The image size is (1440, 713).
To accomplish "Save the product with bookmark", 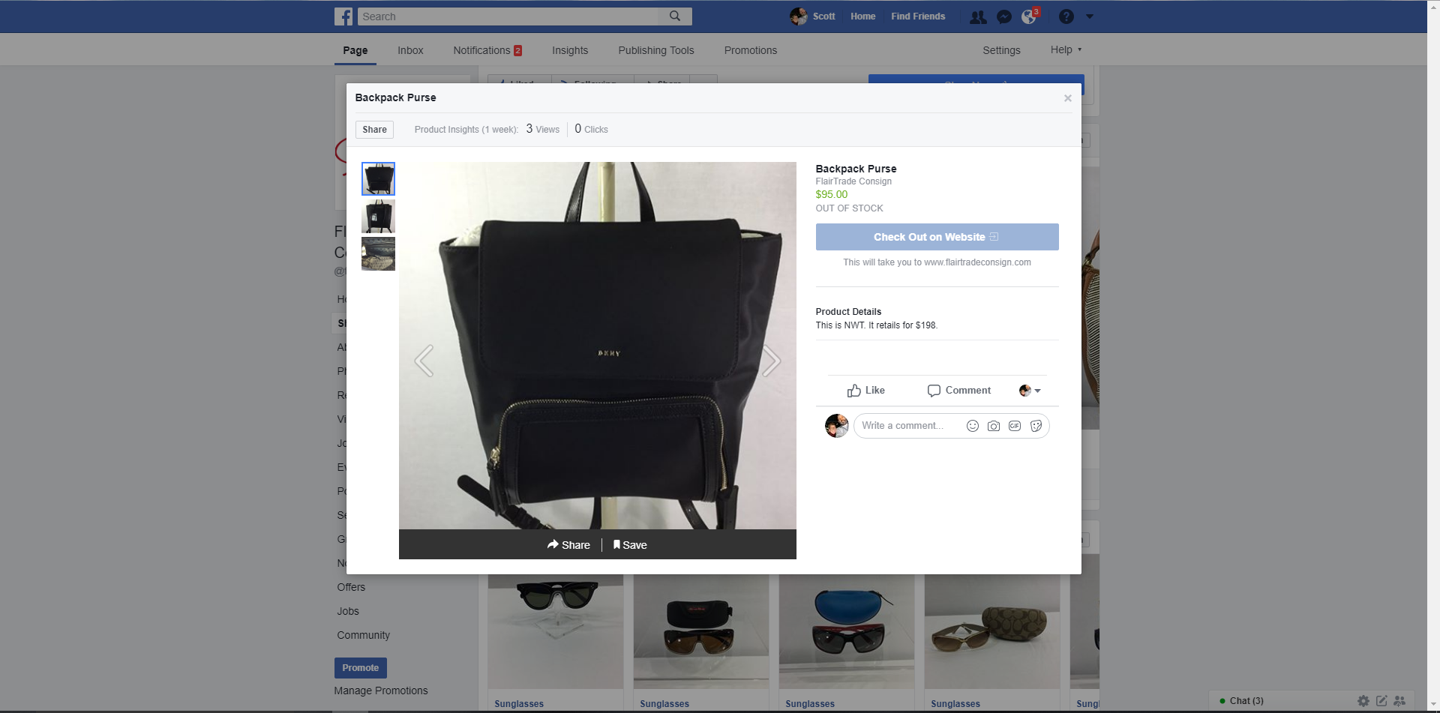I will (x=630, y=545).
